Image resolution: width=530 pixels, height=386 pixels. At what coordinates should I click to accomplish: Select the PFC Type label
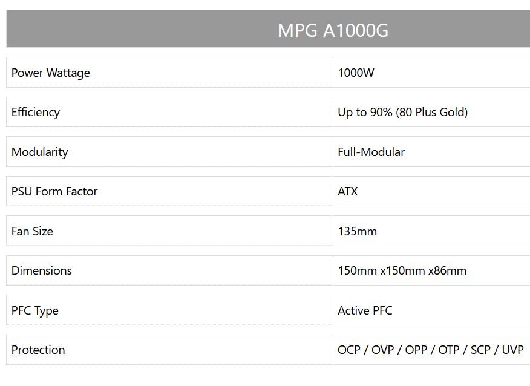click(35, 310)
